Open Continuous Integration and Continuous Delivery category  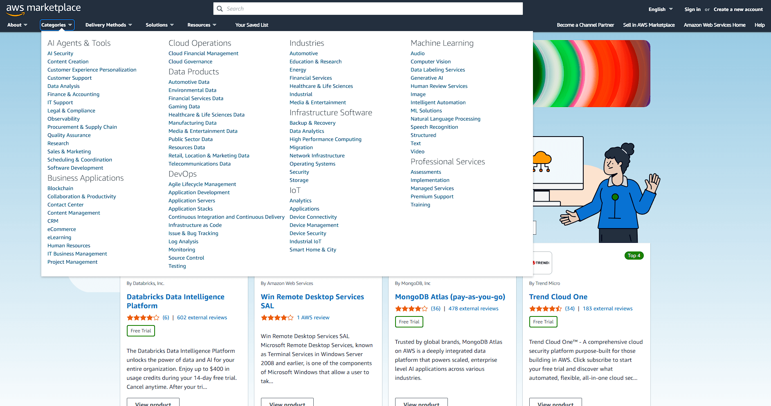tap(226, 217)
